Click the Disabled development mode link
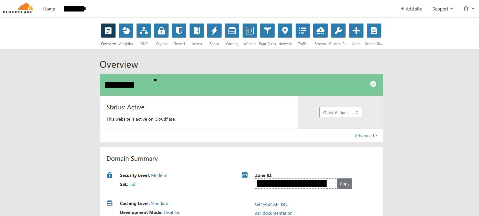 (x=172, y=212)
